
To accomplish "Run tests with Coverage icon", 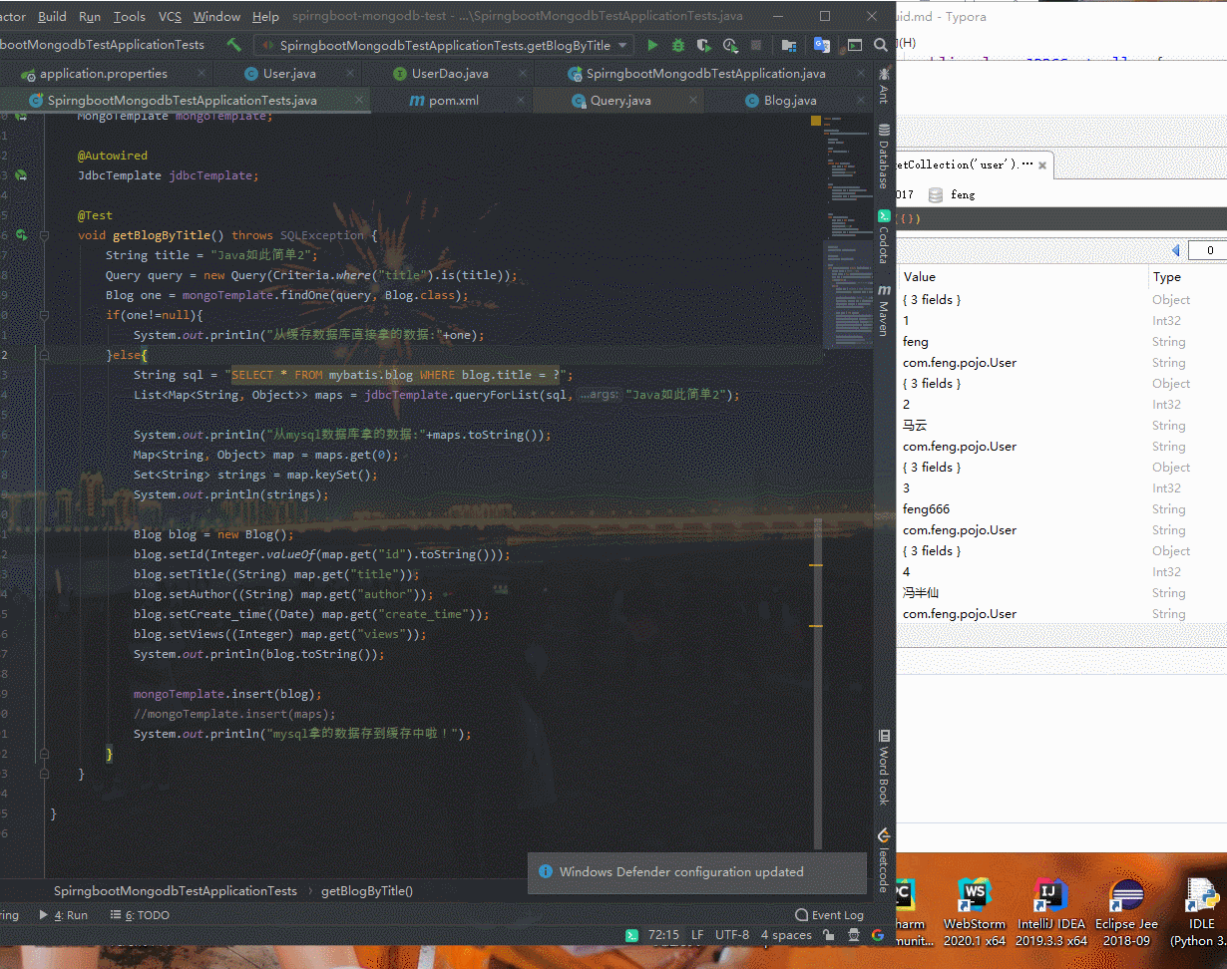I will click(705, 45).
